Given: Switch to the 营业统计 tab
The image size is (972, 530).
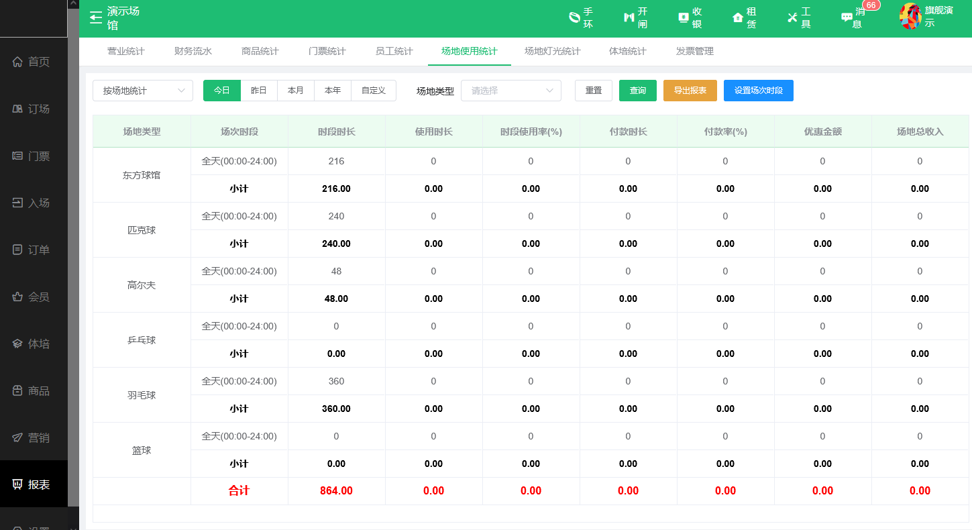Looking at the screenshot, I should tap(126, 51).
